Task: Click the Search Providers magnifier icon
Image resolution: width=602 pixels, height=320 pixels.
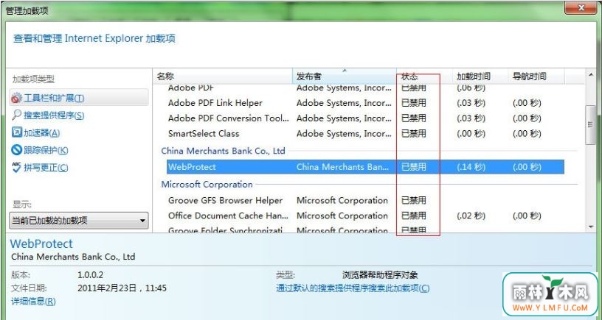Action: [16, 115]
